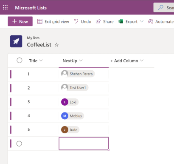Click the CoffeeList title text

(x=39, y=45)
